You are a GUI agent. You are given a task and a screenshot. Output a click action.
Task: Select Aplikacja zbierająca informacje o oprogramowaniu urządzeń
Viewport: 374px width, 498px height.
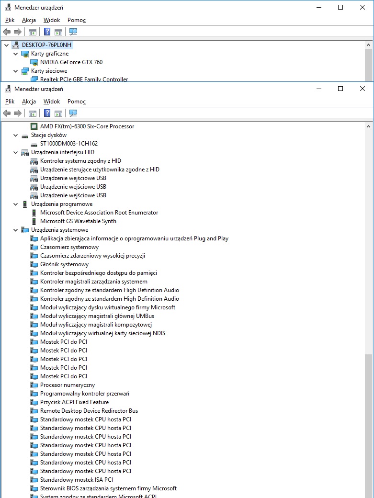click(134, 238)
